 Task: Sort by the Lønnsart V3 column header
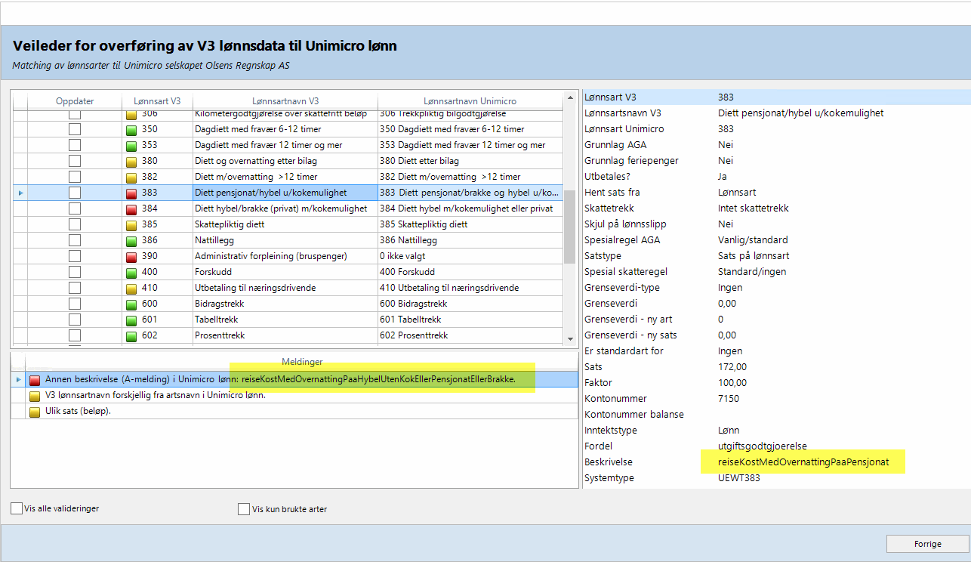click(157, 101)
